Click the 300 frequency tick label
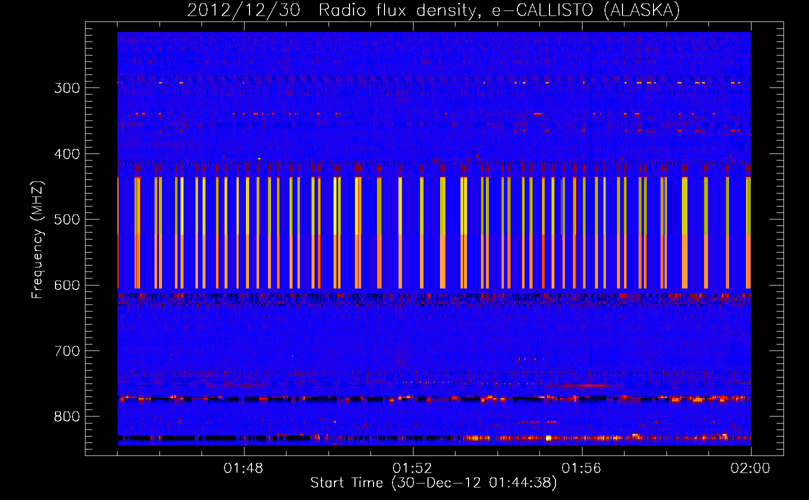 (x=67, y=88)
